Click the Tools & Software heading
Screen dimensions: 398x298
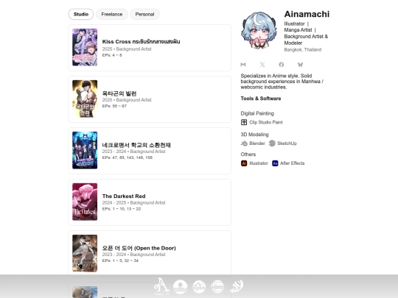coord(261,99)
